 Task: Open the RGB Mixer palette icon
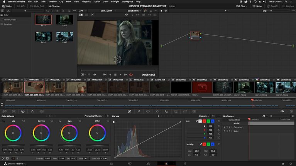pyautogui.click(x=32, y=111)
